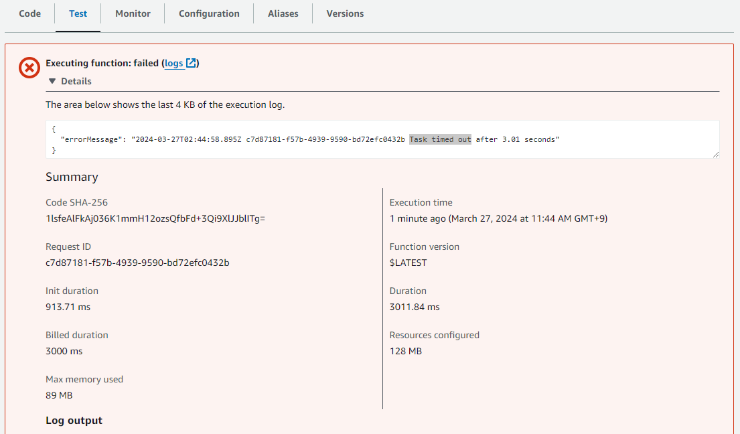Image resolution: width=740 pixels, height=434 pixels.
Task: Click the highlighted 'Task timed out' text
Action: pyautogui.click(x=440, y=139)
